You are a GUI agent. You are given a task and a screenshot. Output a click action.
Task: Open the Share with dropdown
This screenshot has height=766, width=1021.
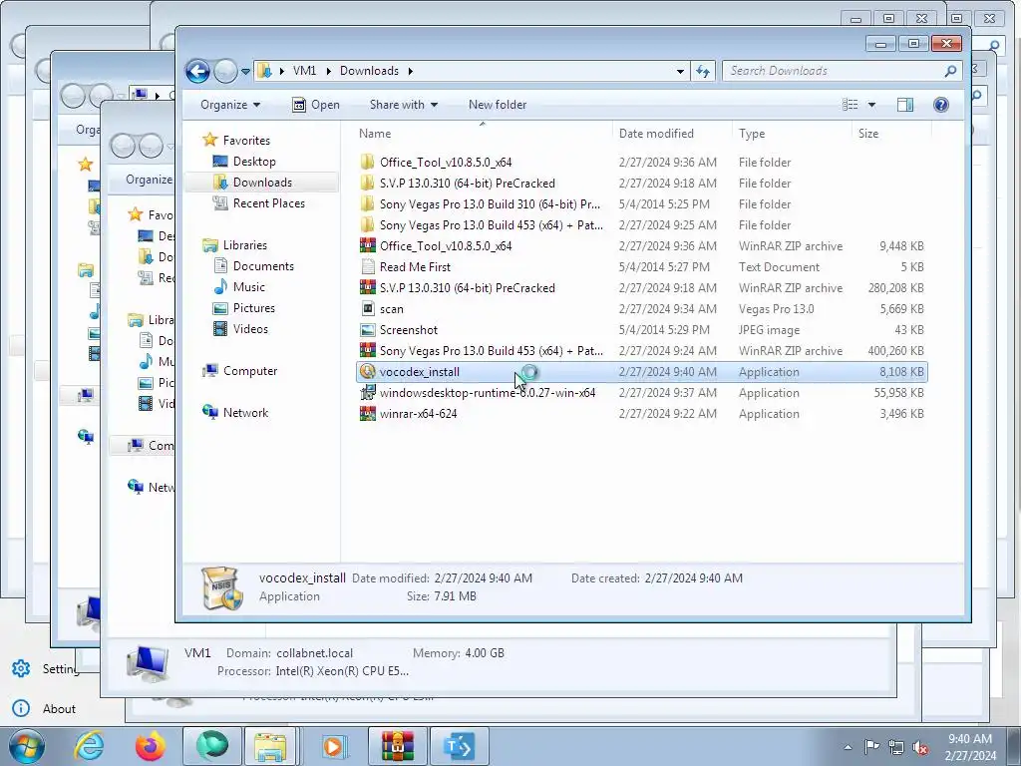point(403,105)
